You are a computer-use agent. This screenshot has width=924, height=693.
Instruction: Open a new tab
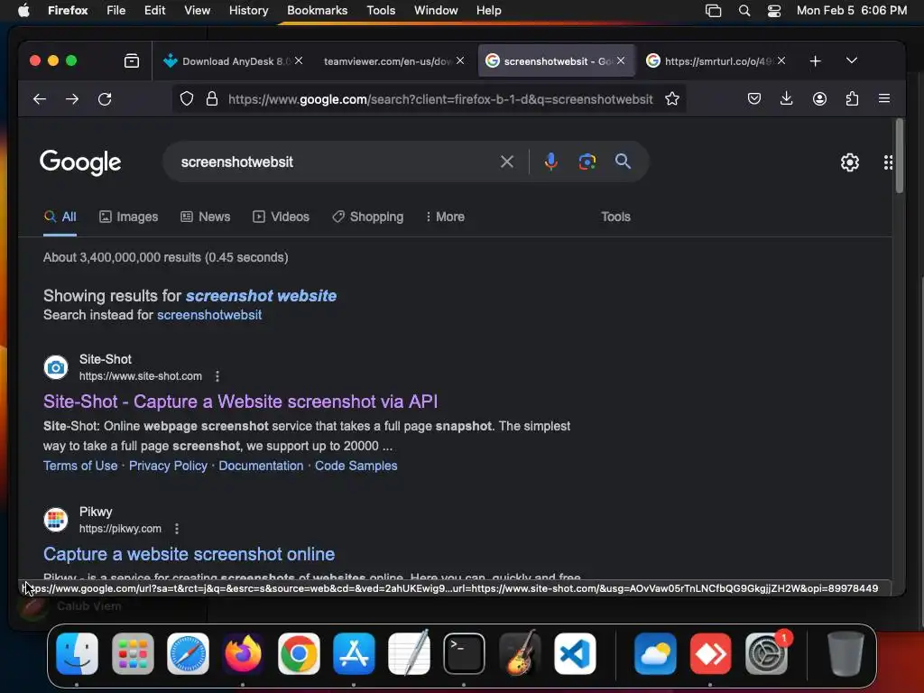(815, 60)
